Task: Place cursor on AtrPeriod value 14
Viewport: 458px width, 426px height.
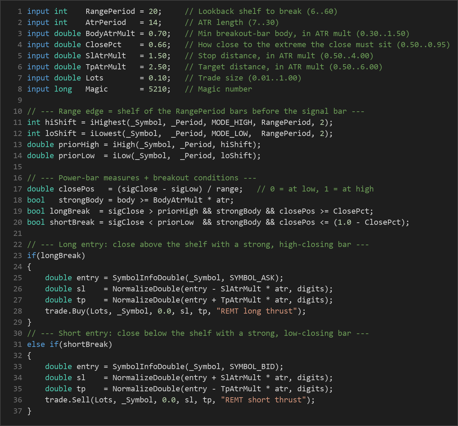Action: (153, 22)
